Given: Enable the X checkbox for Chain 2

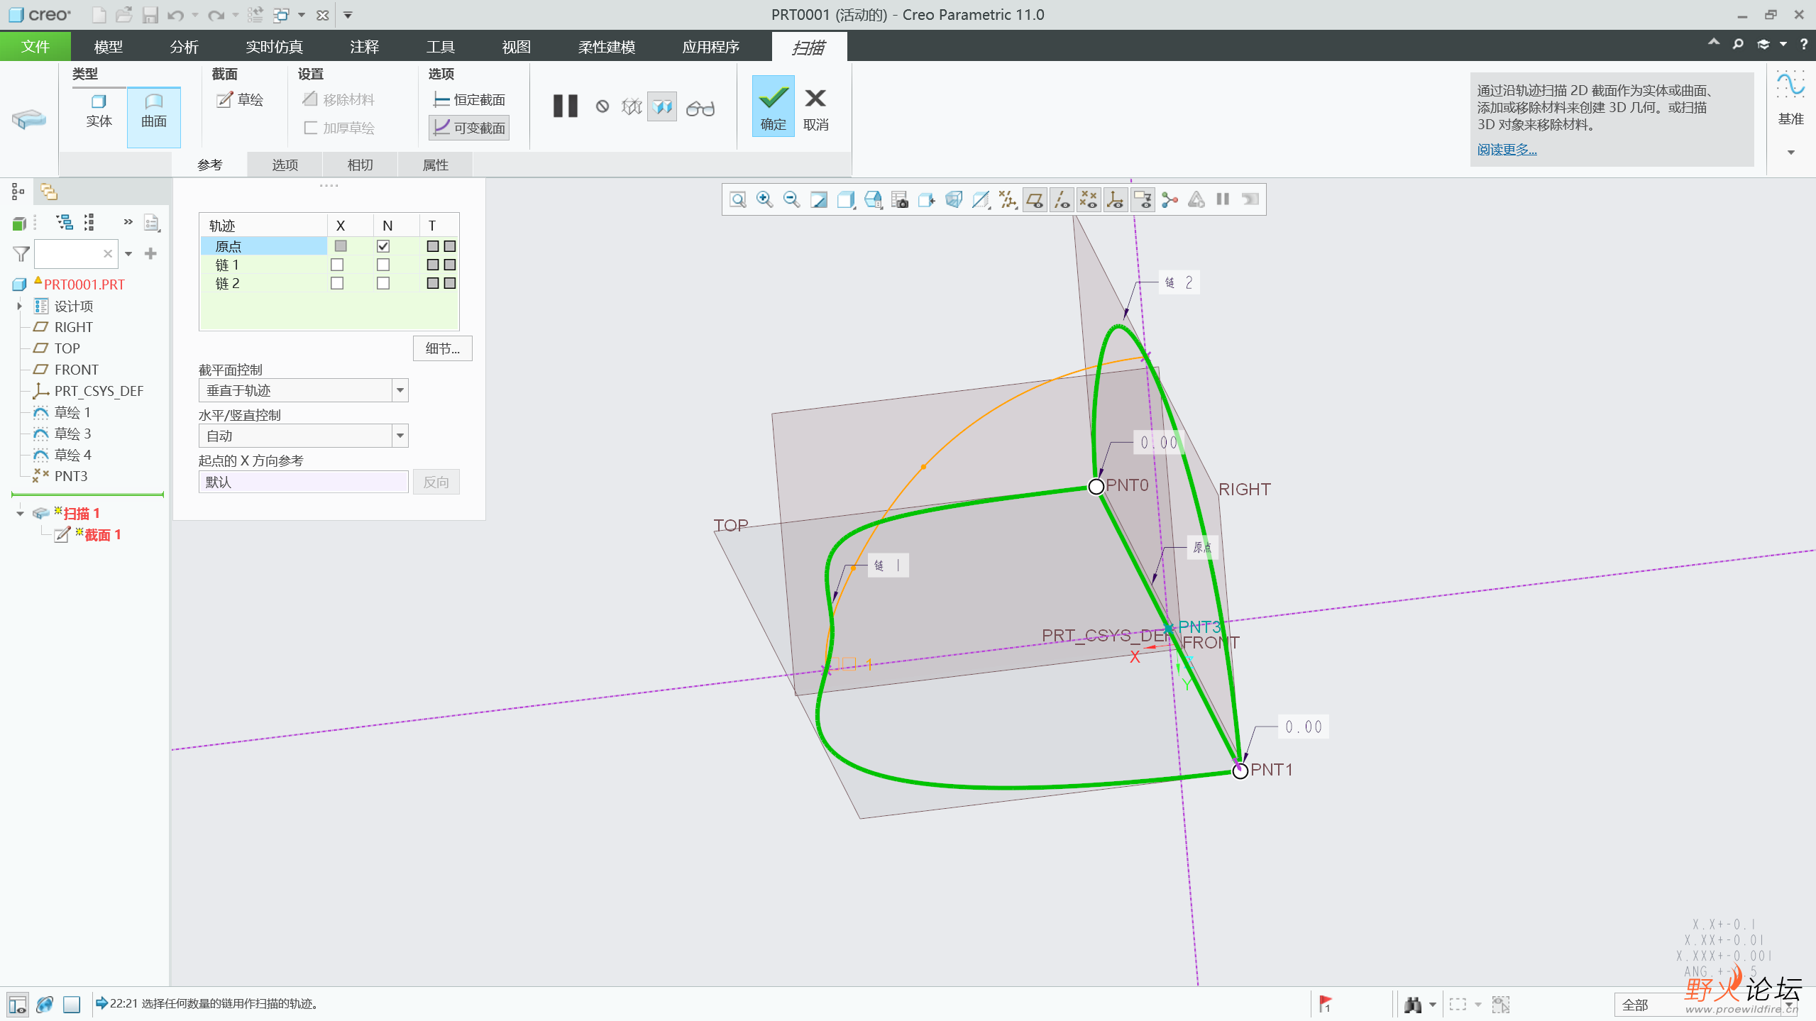Looking at the screenshot, I should coord(337,283).
